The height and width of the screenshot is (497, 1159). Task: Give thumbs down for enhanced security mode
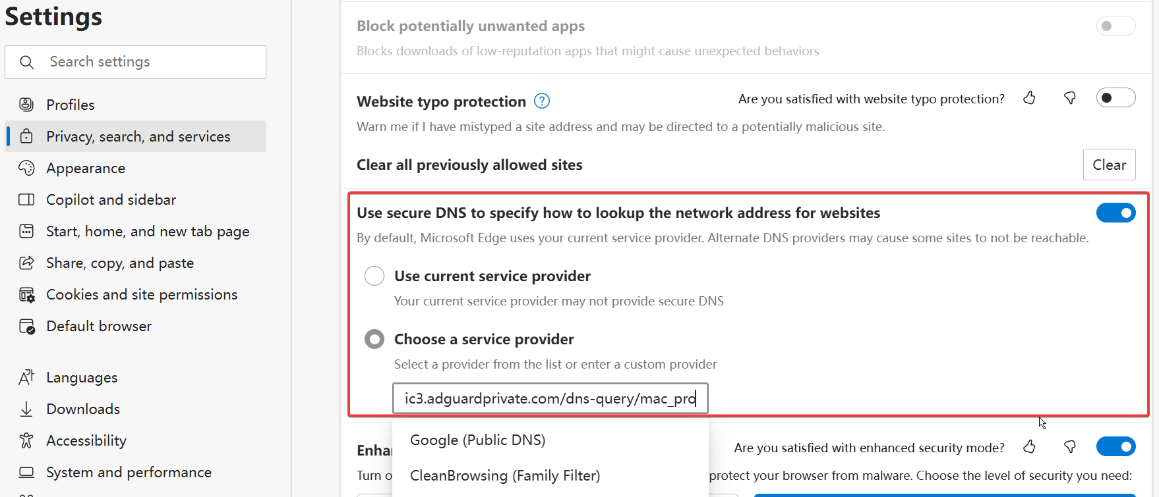click(x=1070, y=447)
